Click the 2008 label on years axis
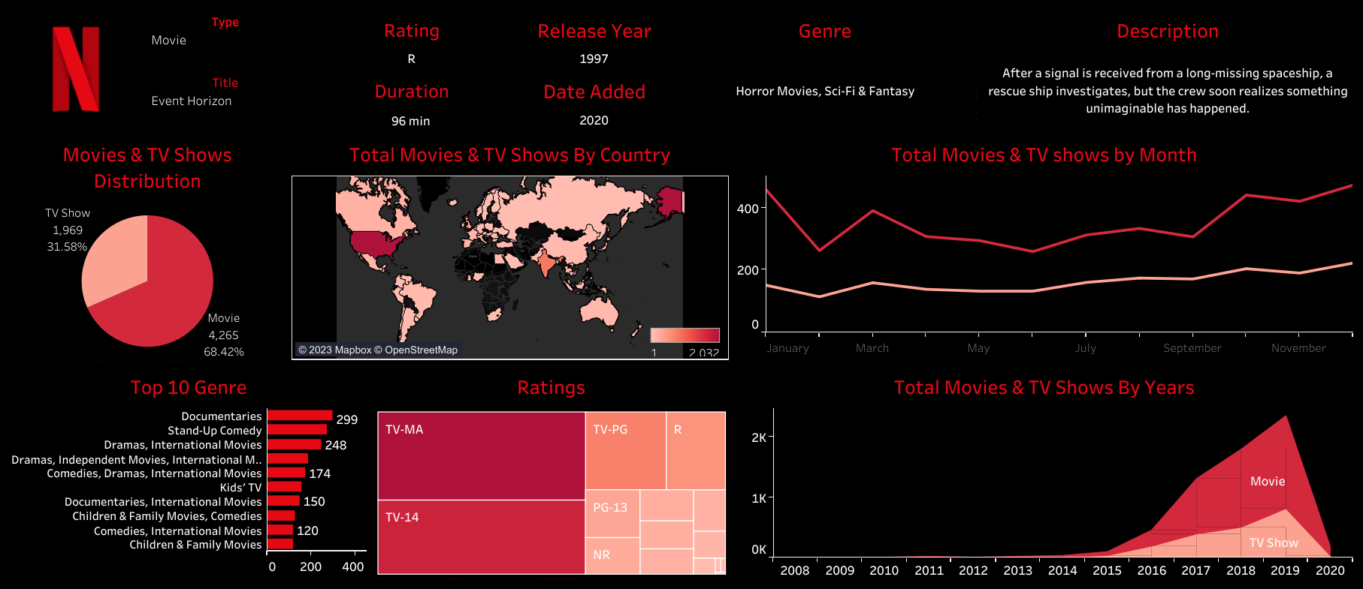This screenshot has height=589, width=1363. pos(795,570)
